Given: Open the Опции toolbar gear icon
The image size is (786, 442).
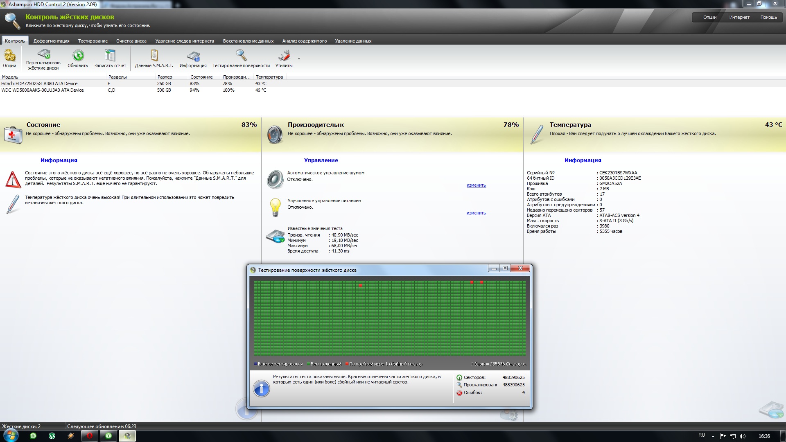Looking at the screenshot, I should [9, 55].
